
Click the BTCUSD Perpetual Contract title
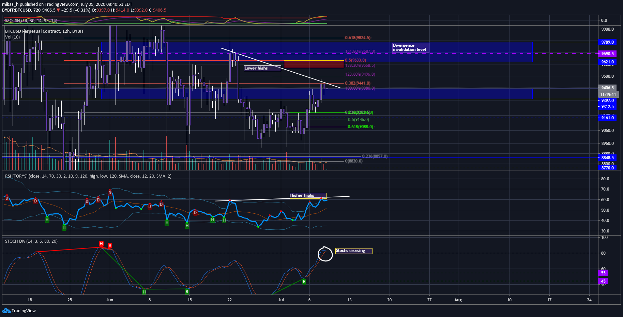click(x=44, y=31)
